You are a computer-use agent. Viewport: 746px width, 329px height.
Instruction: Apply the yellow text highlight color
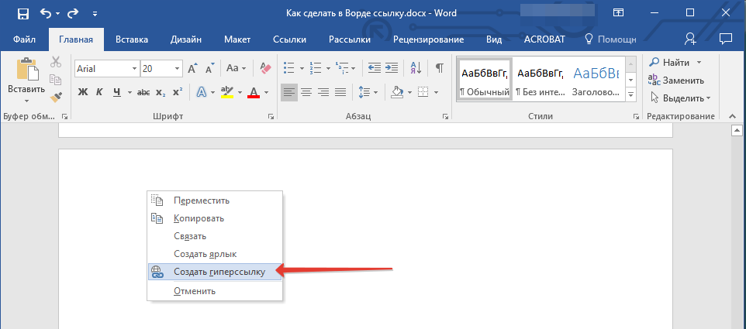226,92
